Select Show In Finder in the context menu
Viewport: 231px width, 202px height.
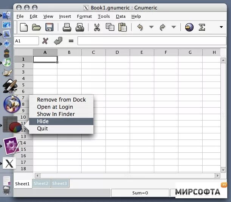(x=61, y=114)
